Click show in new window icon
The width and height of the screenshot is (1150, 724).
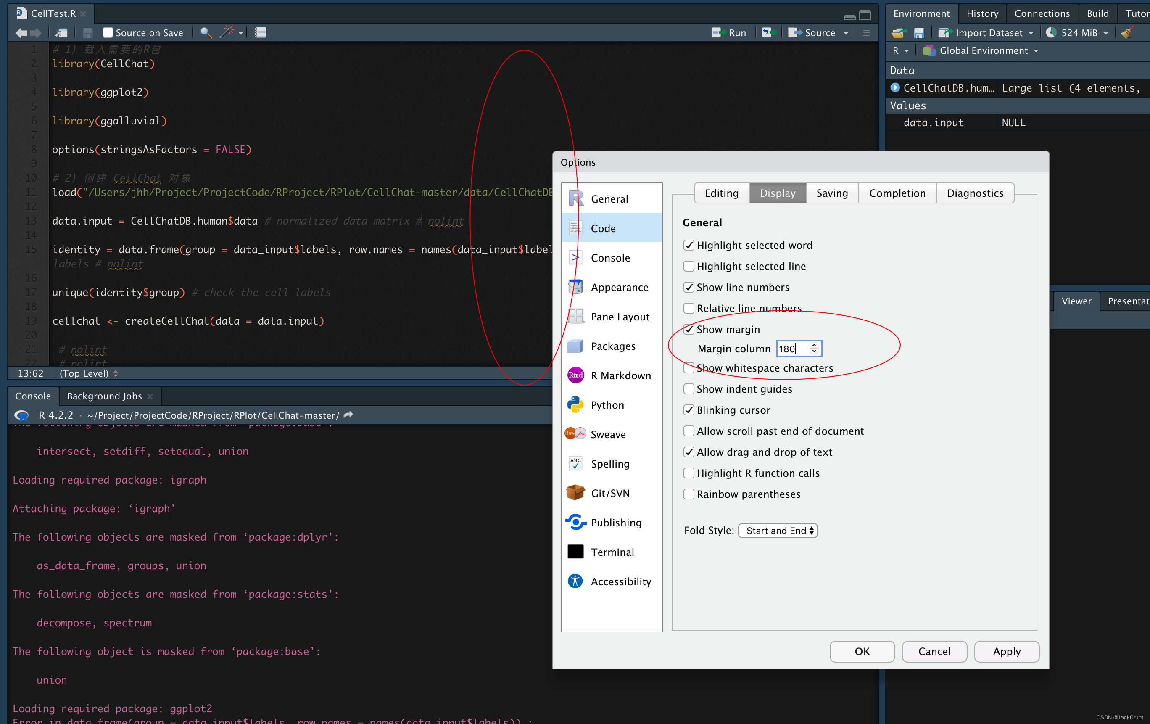62,32
